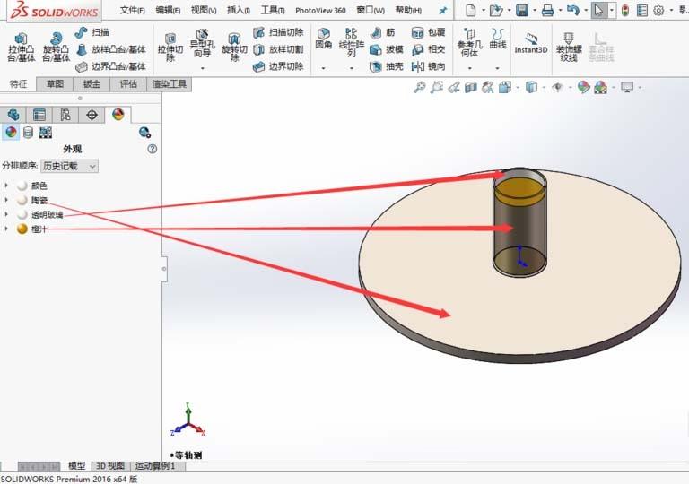The height and width of the screenshot is (484, 689).
Task: Open the FeatureManager design tree tab
Action: [13, 115]
